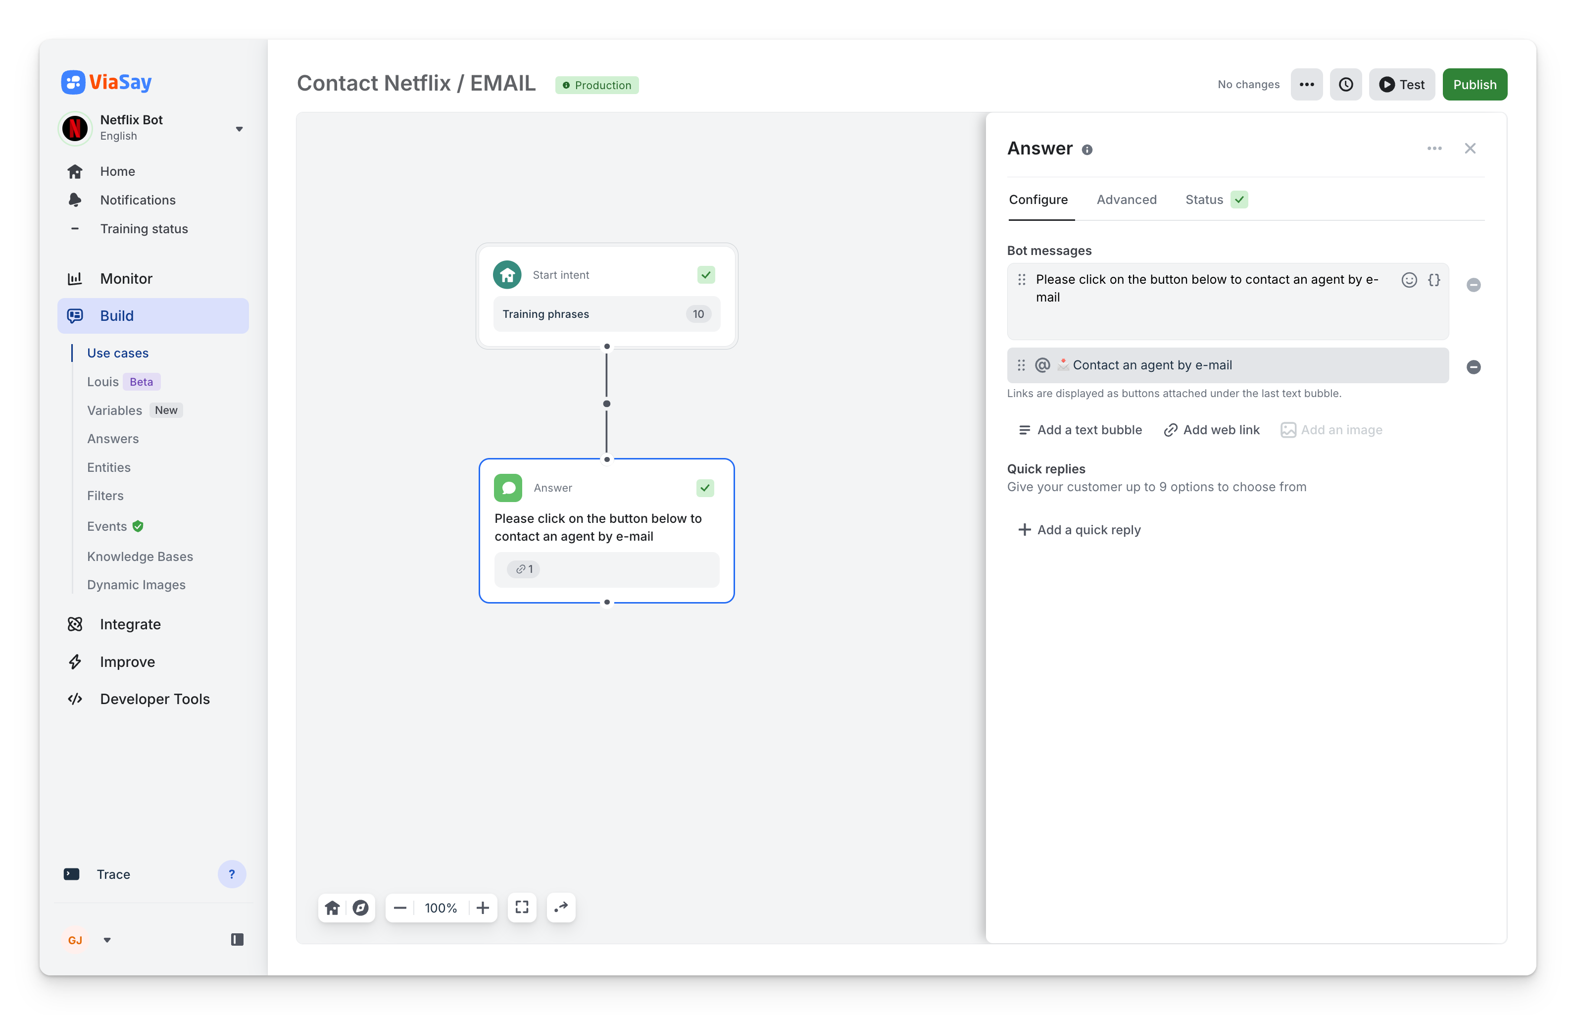This screenshot has height=1015, width=1576.
Task: Open Training status page
Action: [x=144, y=229]
